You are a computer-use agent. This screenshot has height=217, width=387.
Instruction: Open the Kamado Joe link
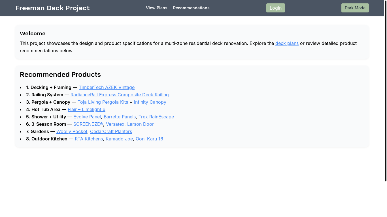coord(119,139)
